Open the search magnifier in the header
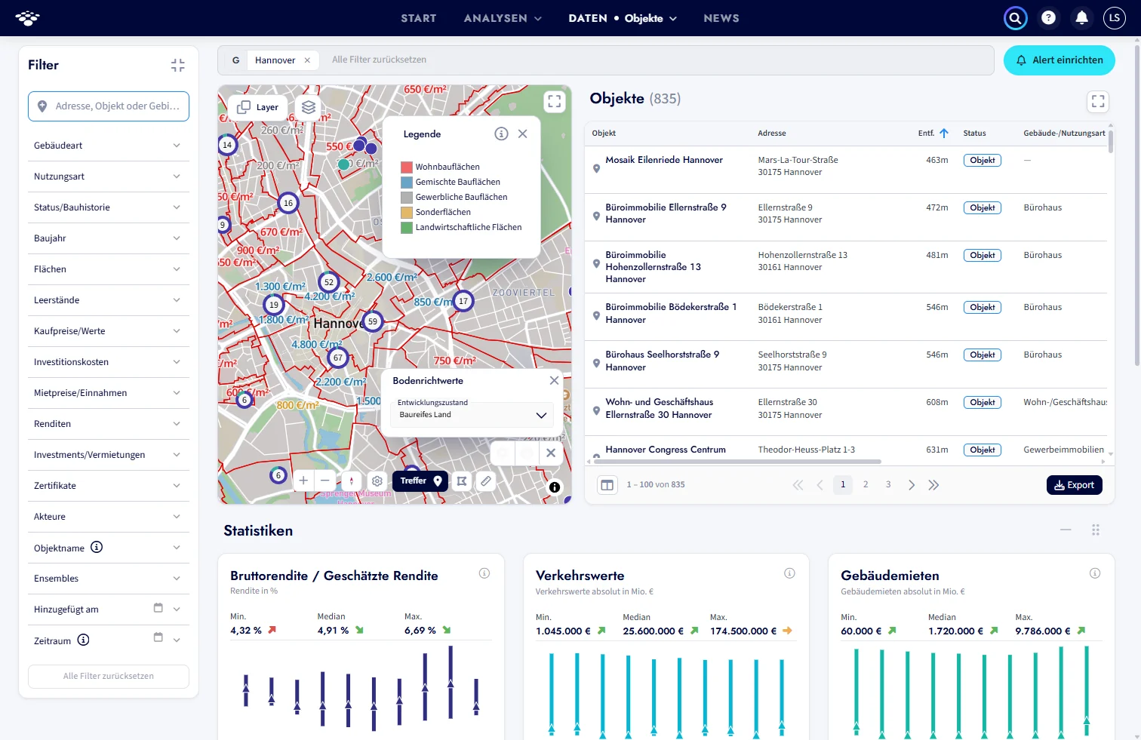Image resolution: width=1141 pixels, height=740 pixels. pos(1016,18)
